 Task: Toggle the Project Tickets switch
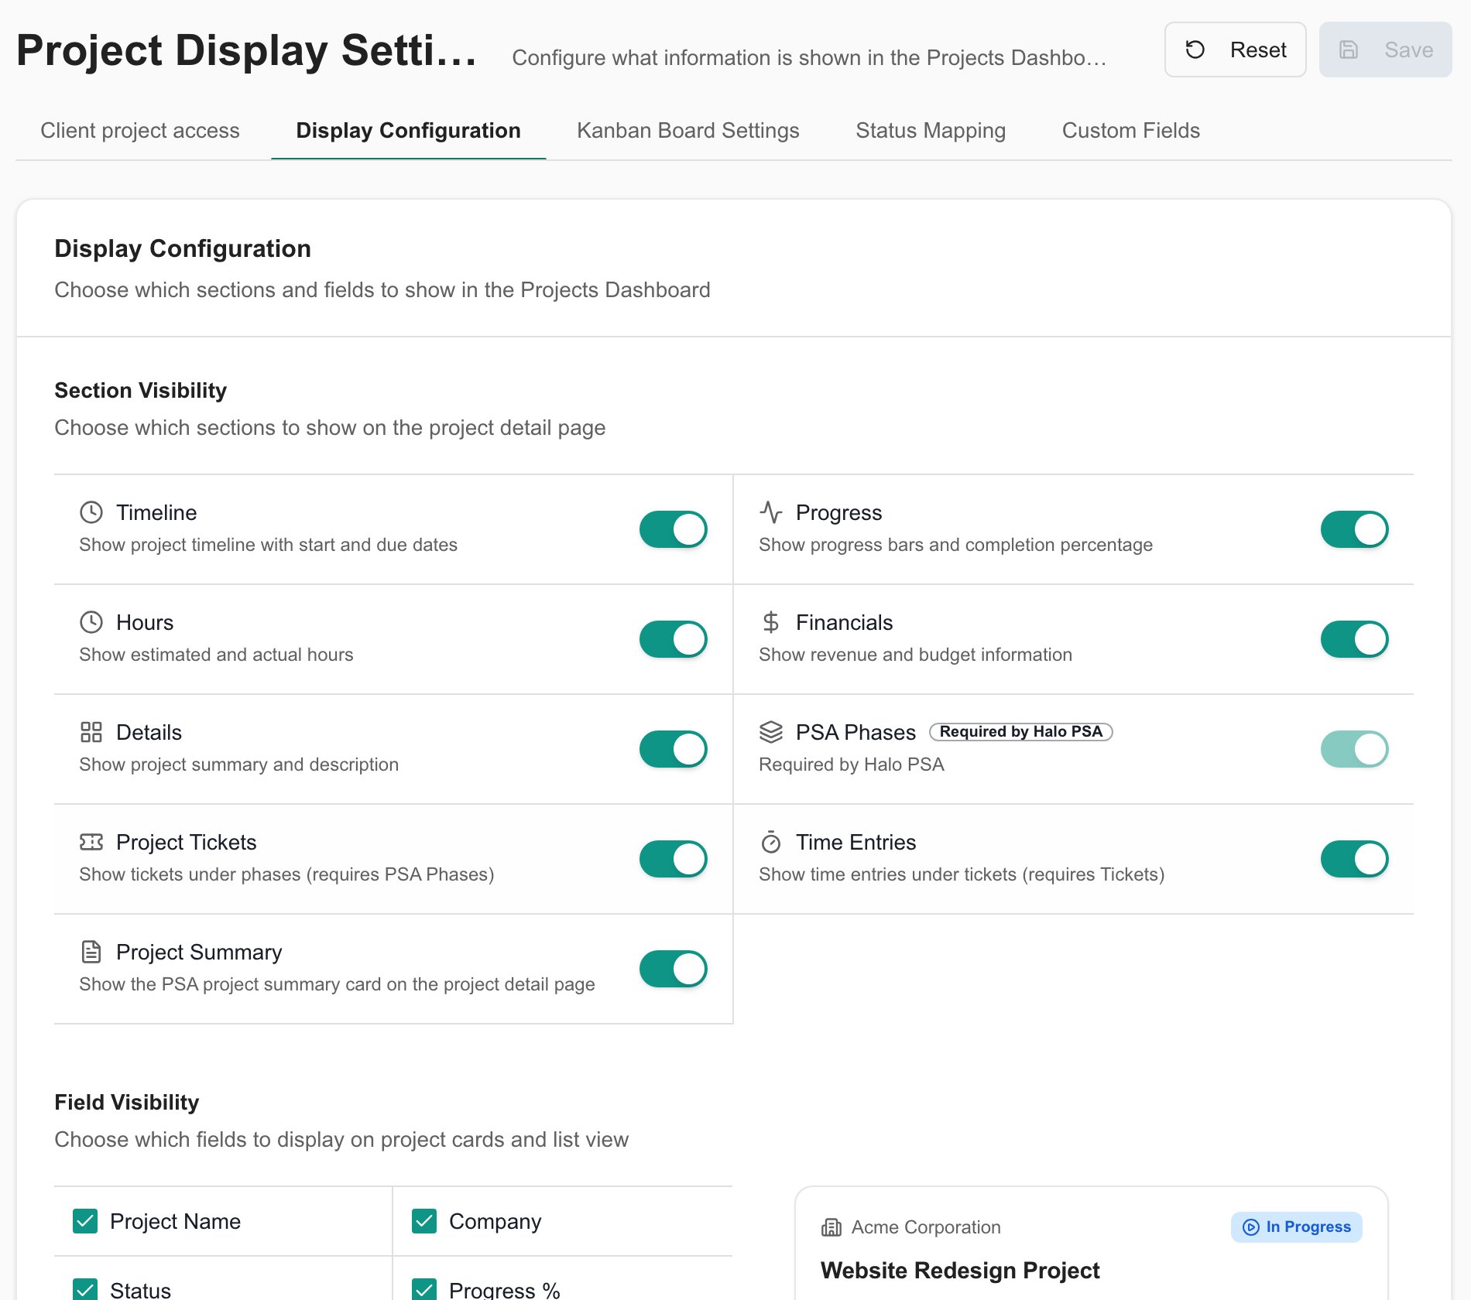click(673, 859)
